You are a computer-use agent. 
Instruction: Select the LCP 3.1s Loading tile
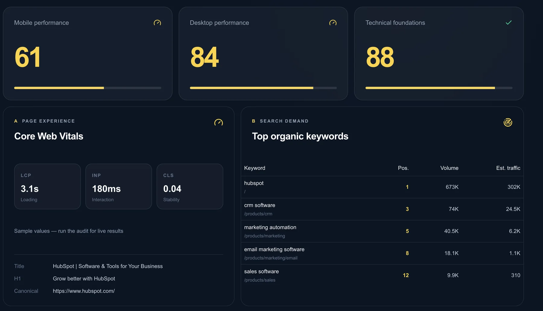coord(47,186)
